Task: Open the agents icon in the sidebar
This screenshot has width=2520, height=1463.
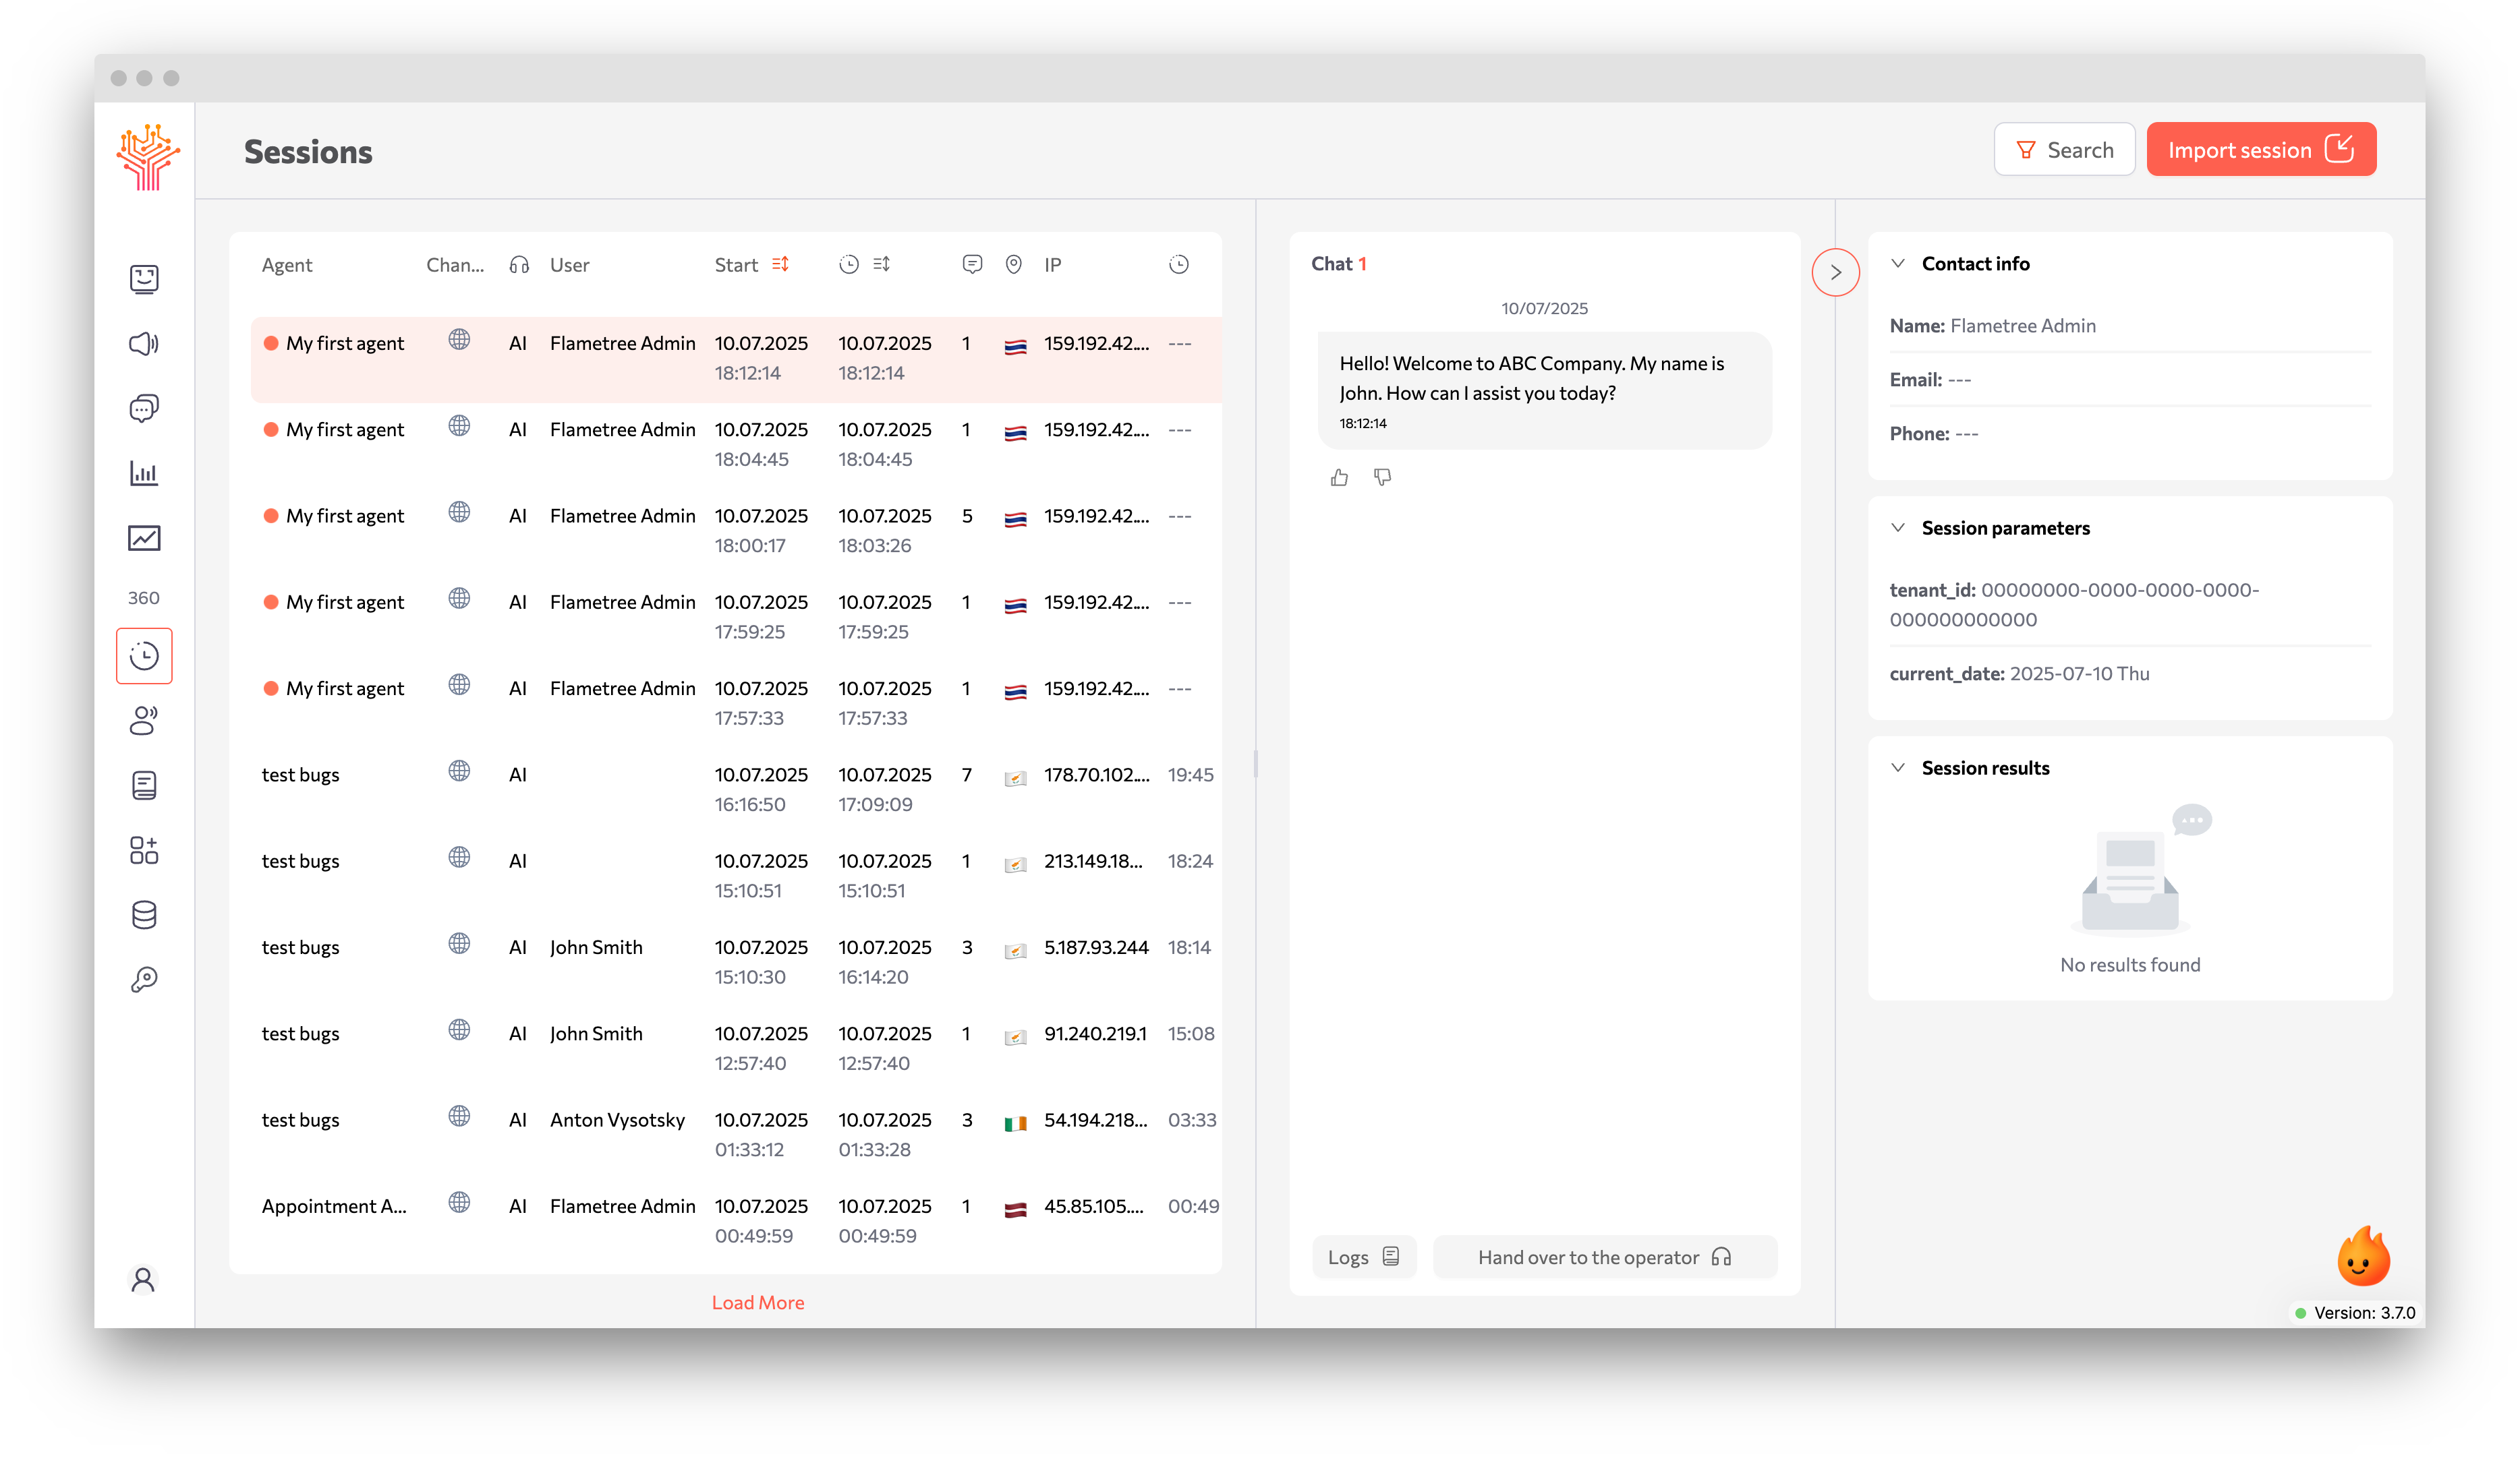Action: coord(144,279)
